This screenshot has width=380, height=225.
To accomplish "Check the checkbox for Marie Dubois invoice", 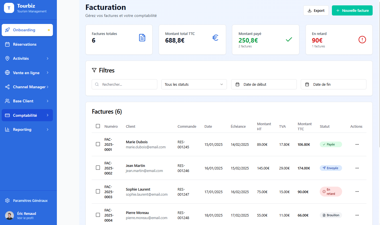I will point(98,144).
